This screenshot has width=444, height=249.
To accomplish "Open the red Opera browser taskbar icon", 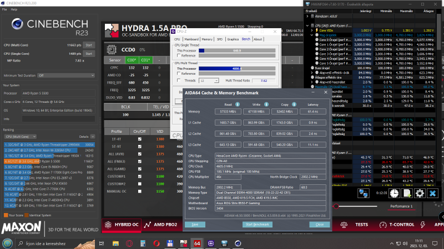I will click(x=157, y=243).
